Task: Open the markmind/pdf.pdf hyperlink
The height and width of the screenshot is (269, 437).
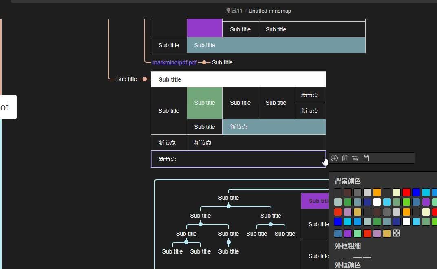Action: coord(174,62)
